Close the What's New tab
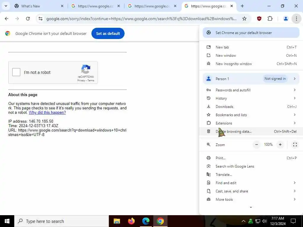Viewport: 303px width, 227px height. pyautogui.click(x=62, y=6)
